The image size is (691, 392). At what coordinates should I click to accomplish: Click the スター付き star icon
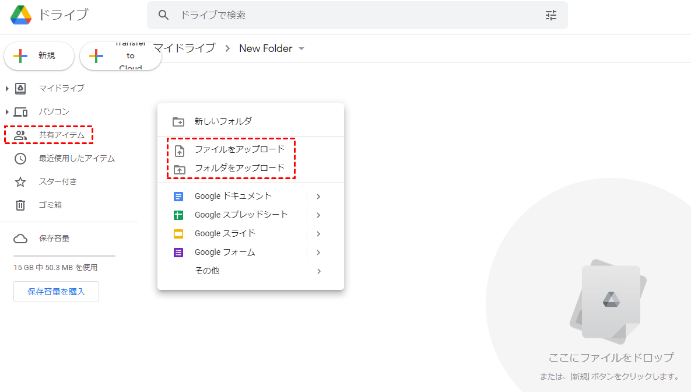pyautogui.click(x=20, y=182)
